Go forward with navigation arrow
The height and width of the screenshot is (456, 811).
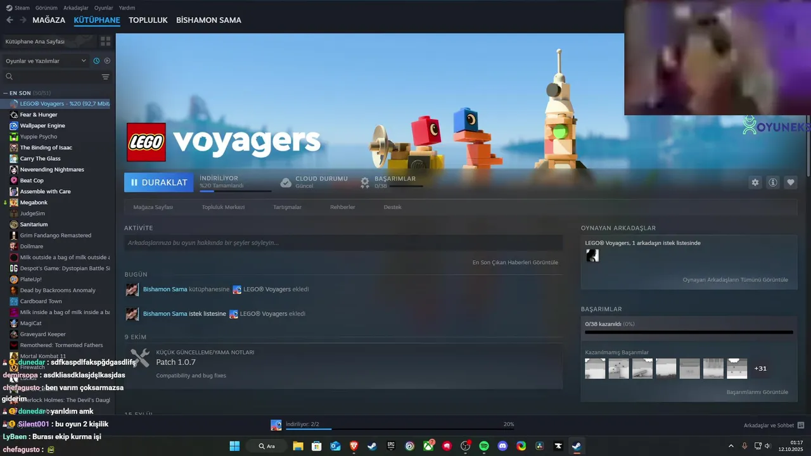23,20
